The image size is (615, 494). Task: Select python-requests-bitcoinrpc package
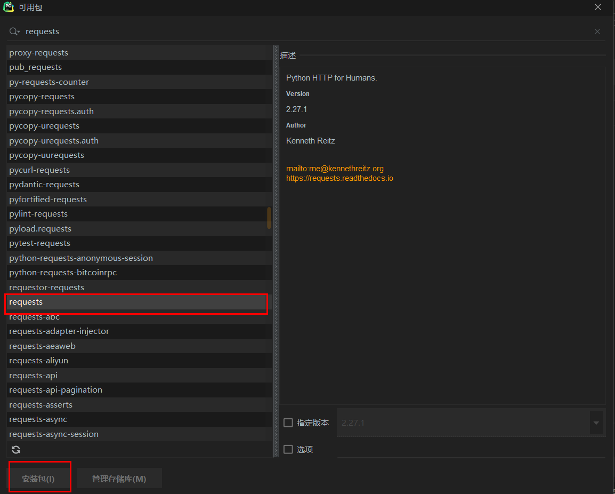click(139, 273)
